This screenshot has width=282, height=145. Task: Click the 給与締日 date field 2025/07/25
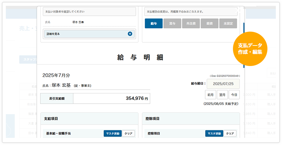click(x=223, y=84)
